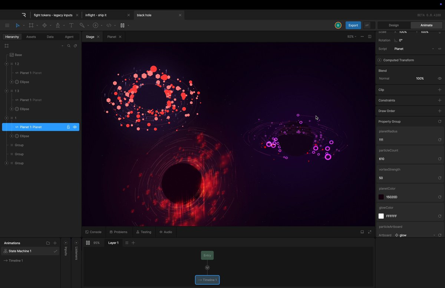
Task: Hide the selected Planet 1 layer
Action: [75, 127]
